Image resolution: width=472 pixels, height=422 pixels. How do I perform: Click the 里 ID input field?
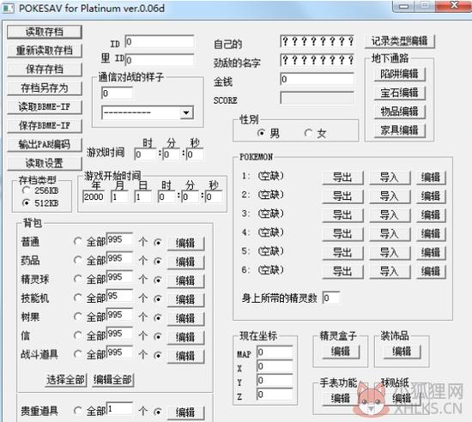(x=160, y=60)
